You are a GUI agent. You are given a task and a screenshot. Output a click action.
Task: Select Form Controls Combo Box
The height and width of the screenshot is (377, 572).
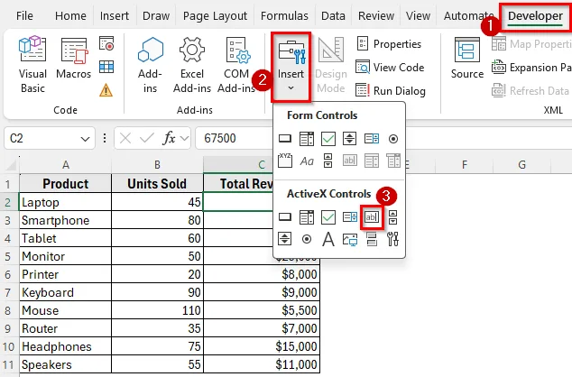tap(307, 139)
